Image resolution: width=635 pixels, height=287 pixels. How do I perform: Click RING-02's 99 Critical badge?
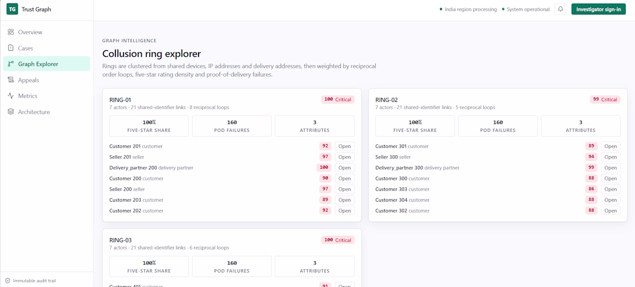click(x=605, y=100)
